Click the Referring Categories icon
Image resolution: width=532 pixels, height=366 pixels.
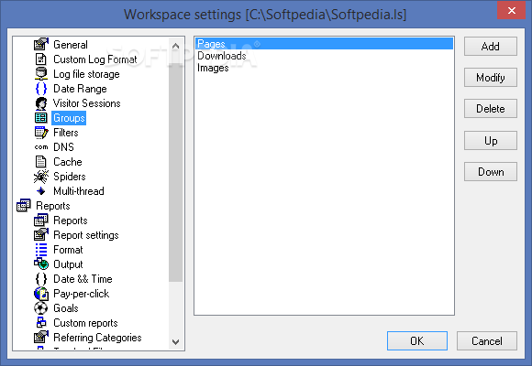point(41,337)
